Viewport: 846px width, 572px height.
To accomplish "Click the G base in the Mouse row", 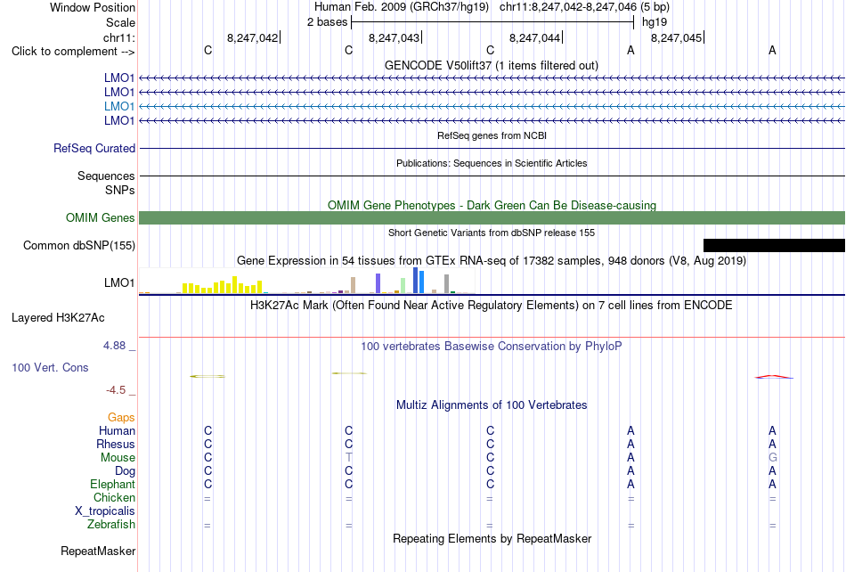I will (x=773, y=458).
